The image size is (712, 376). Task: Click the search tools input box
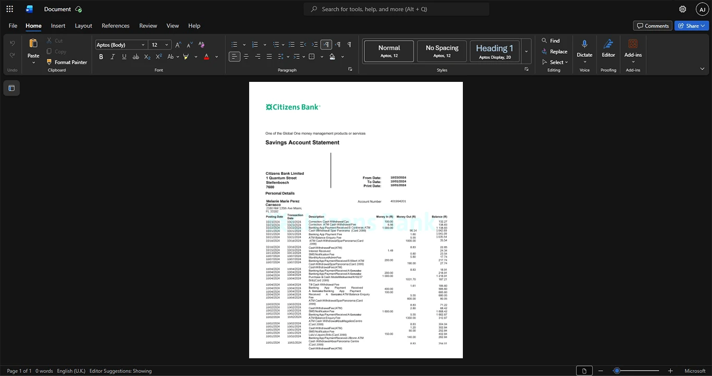[397, 9]
